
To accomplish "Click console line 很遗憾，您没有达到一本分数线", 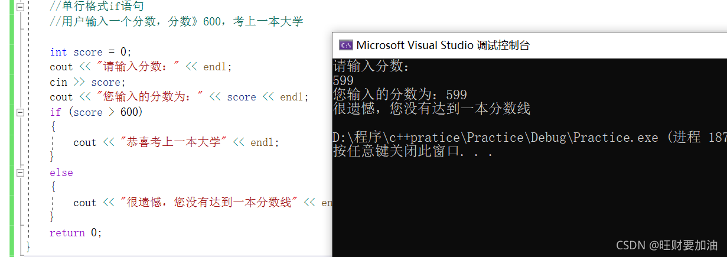I will (x=432, y=109).
